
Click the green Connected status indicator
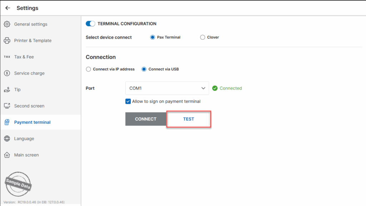227,88
